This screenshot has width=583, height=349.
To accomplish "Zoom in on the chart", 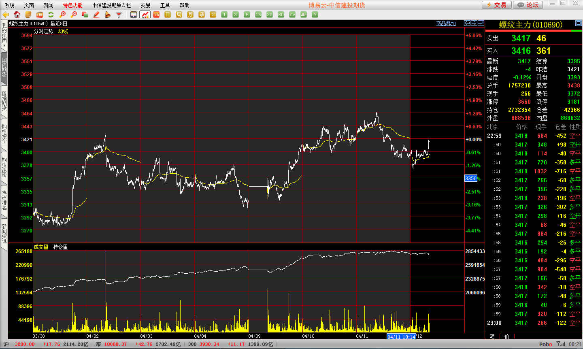I will [x=62, y=15].
